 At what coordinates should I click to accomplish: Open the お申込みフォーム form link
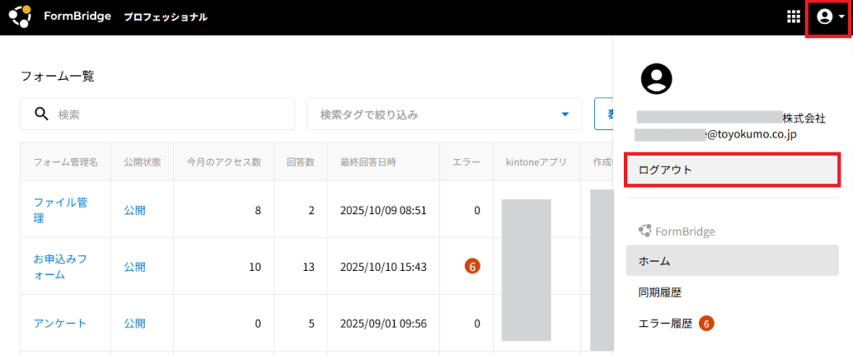[x=60, y=267]
